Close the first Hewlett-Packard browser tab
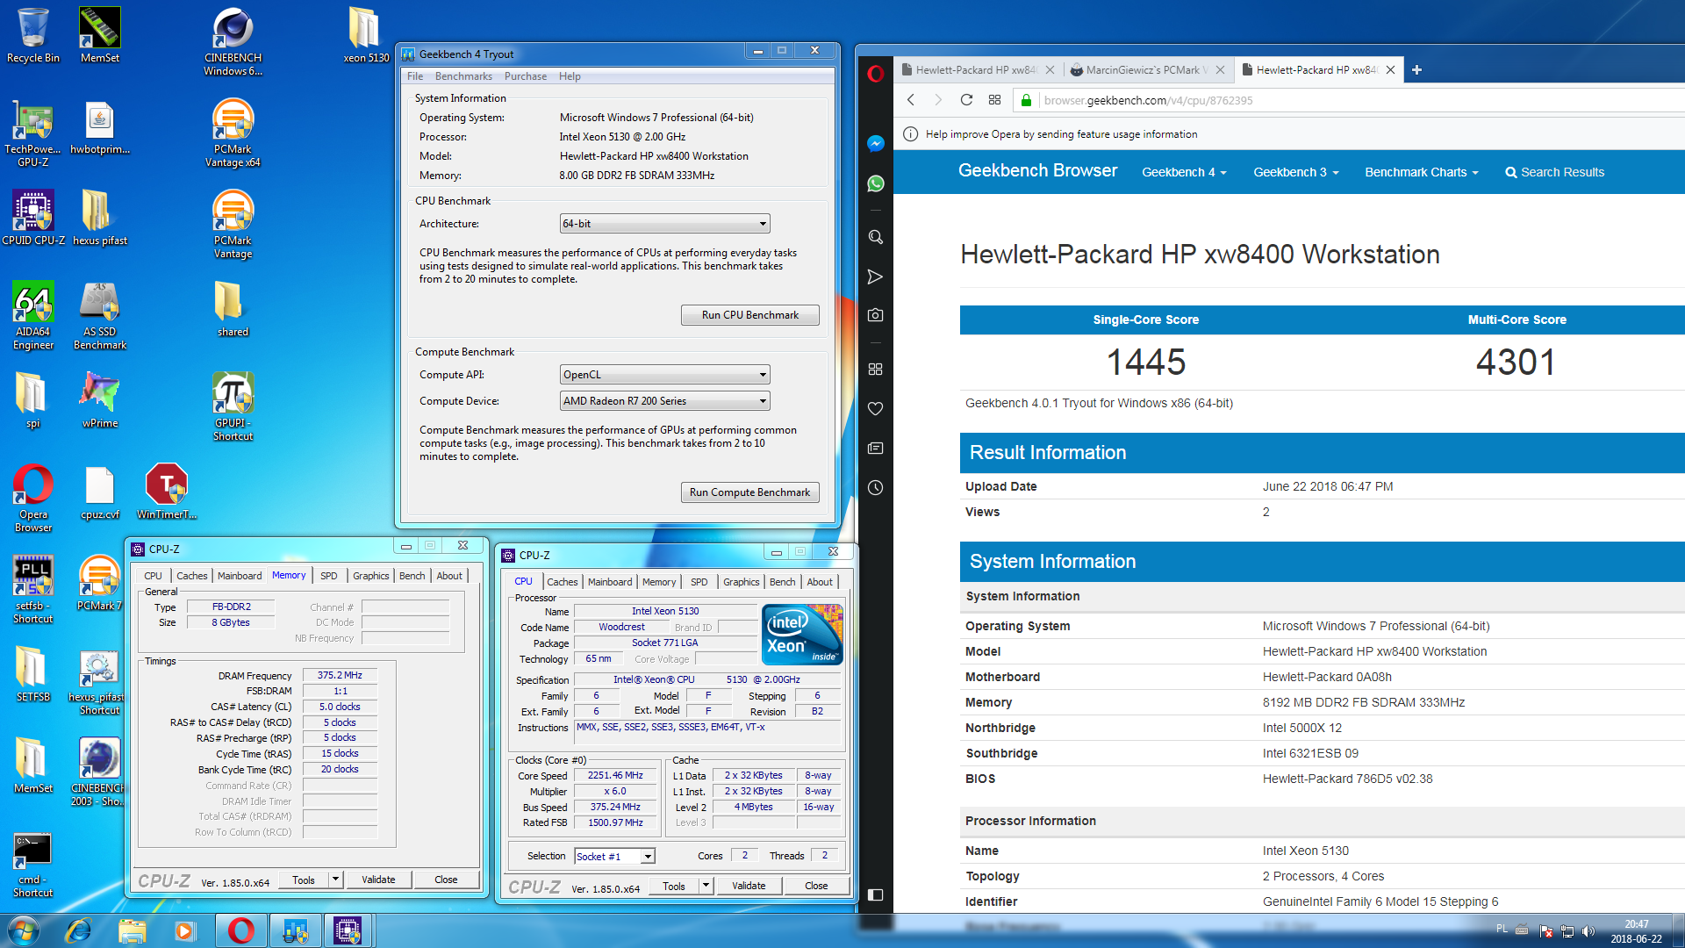Viewport: 1685px width, 948px height. click(x=1050, y=70)
